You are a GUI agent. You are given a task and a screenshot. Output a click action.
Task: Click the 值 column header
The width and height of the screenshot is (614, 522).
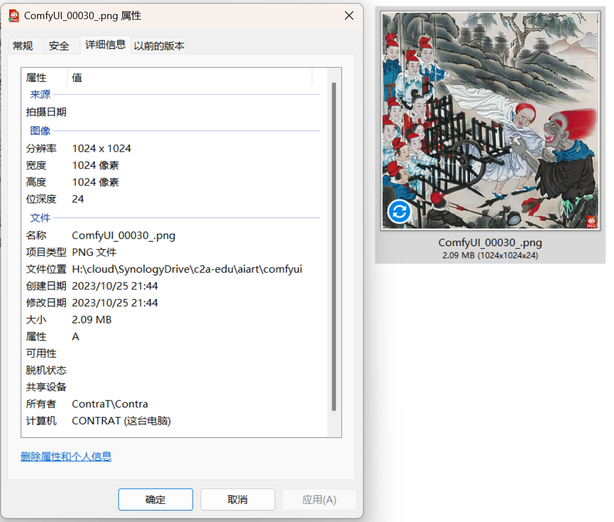tap(77, 78)
